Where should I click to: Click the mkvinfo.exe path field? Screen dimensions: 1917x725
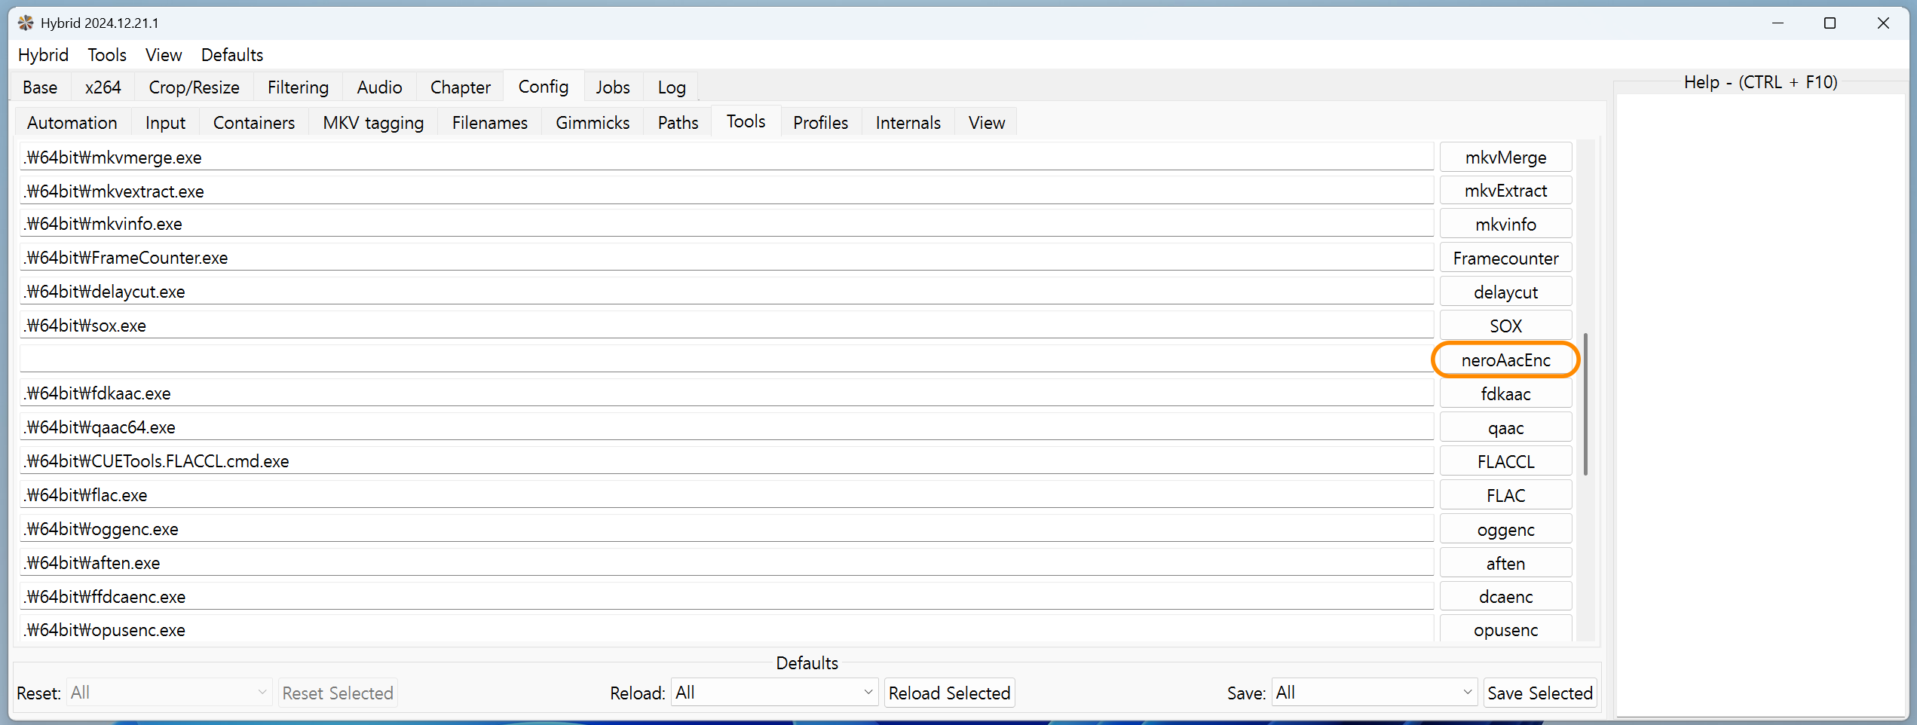coord(727,224)
